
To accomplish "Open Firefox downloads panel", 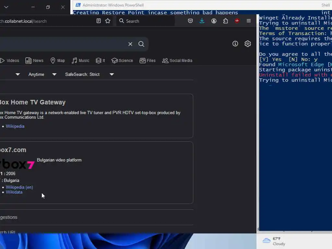I will (202, 21).
